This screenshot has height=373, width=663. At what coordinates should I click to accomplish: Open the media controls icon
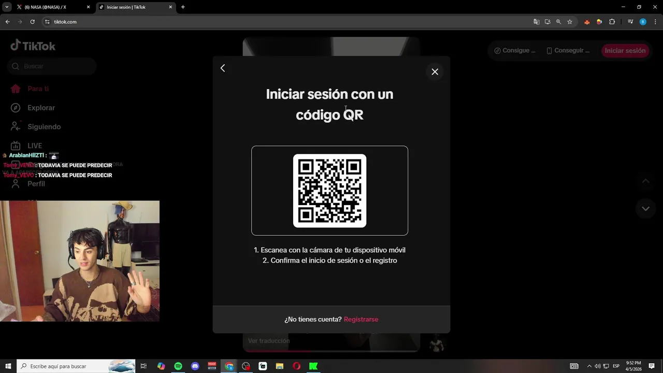(x=630, y=22)
